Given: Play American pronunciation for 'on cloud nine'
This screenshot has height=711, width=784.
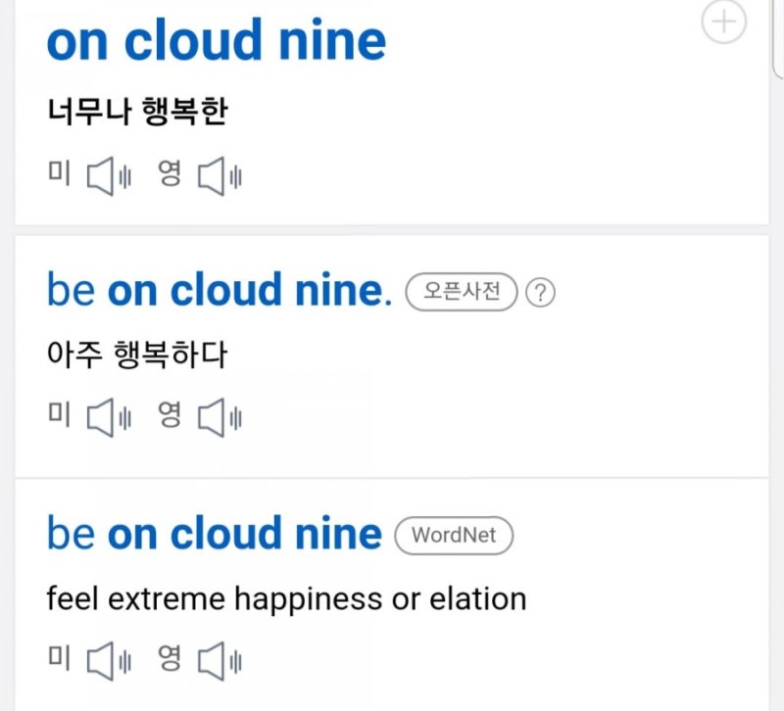Looking at the screenshot, I should (x=109, y=176).
